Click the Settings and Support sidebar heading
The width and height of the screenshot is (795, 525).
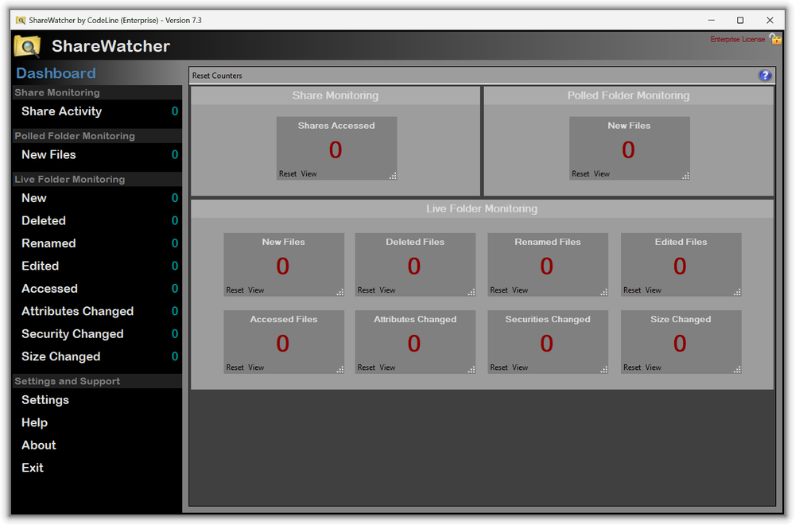68,381
